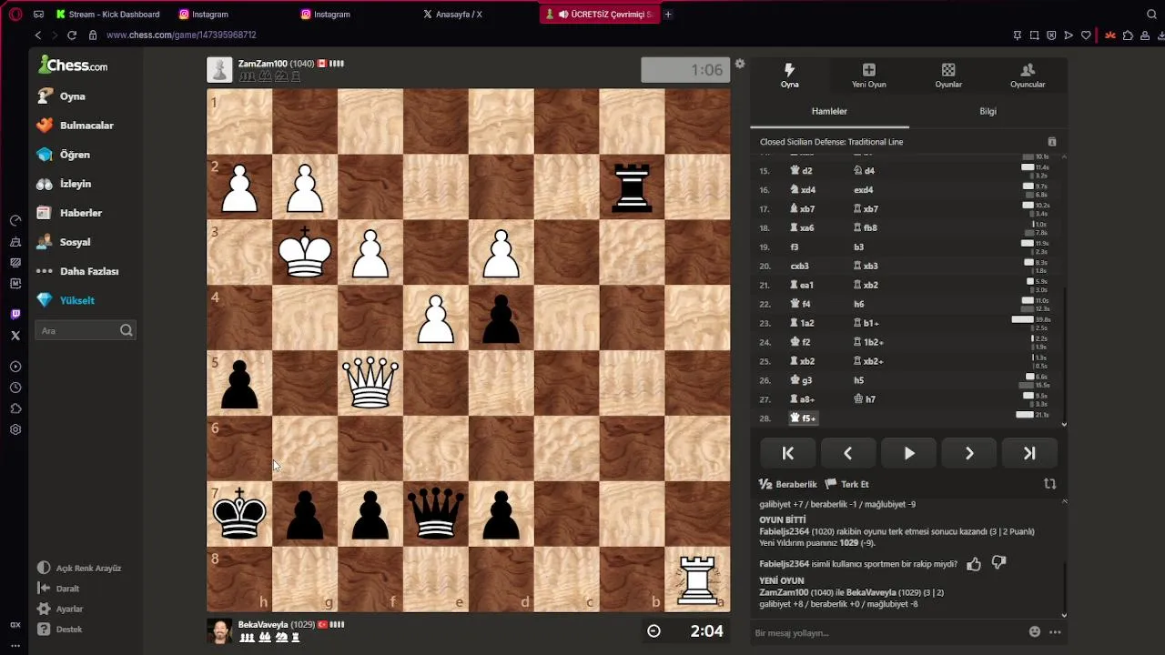Expand Daha Fazlası more menu
1165x655 pixels.
click(77, 270)
